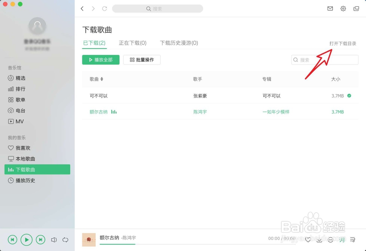The height and width of the screenshot is (251, 366).
Task: Open the play queue list icon
Action: click(x=353, y=240)
